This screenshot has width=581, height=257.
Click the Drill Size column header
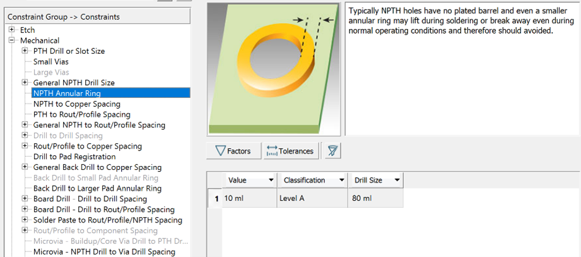coord(376,180)
